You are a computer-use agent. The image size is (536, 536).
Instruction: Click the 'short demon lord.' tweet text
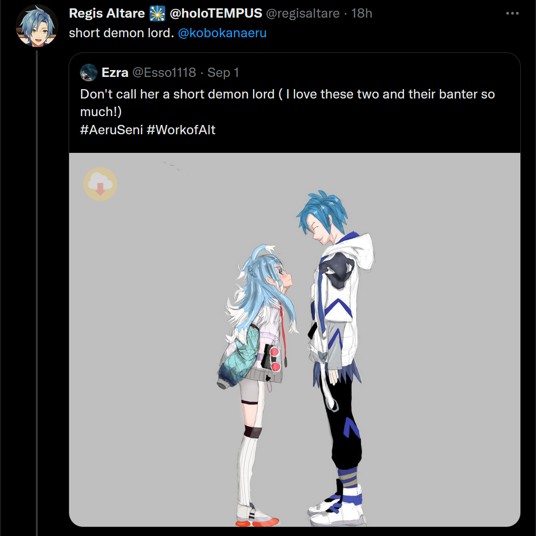(122, 33)
